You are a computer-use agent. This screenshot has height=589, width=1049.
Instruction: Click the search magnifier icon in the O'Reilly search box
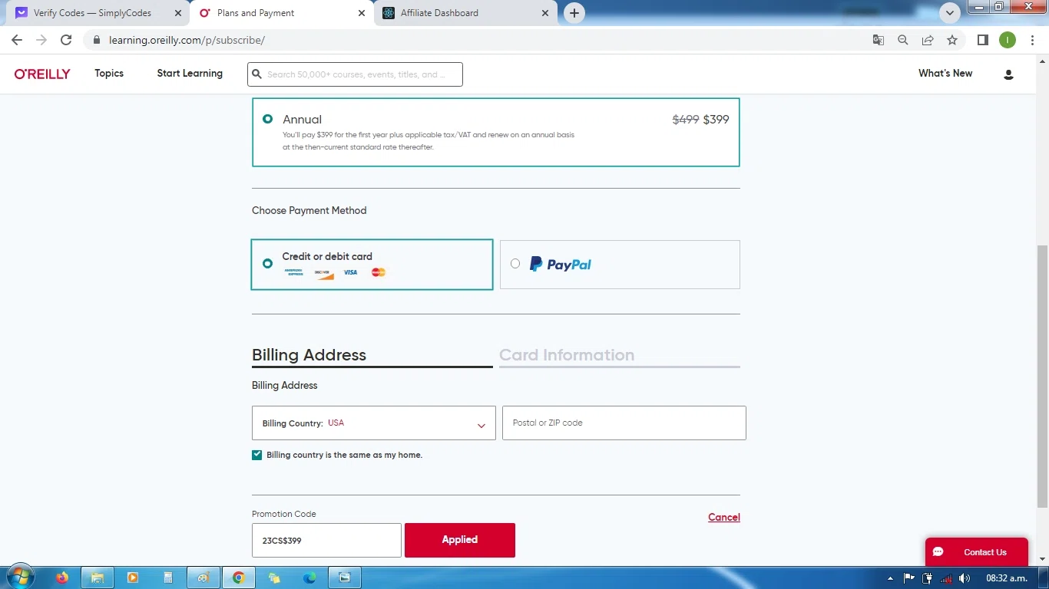click(x=257, y=74)
